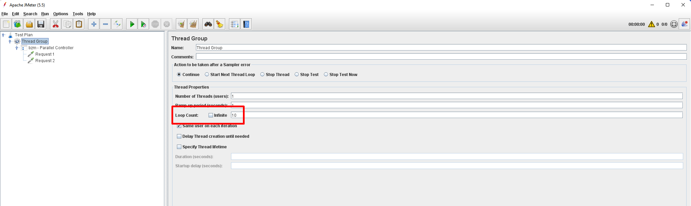Click Start no pauses icon
This screenshot has width=691, height=206.
[x=144, y=24]
